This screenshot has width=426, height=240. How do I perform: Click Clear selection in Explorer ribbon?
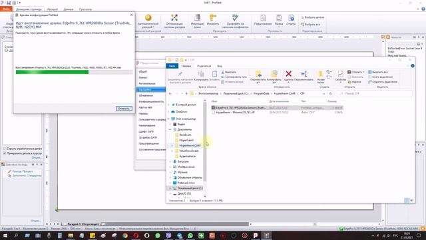pos(380,77)
